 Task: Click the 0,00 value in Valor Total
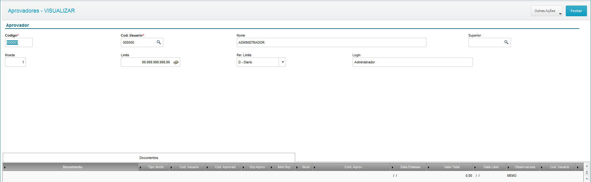469,176
